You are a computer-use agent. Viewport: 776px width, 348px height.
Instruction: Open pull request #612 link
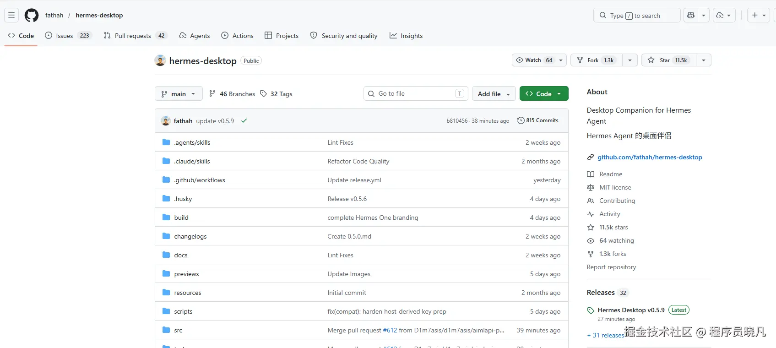[390, 330]
